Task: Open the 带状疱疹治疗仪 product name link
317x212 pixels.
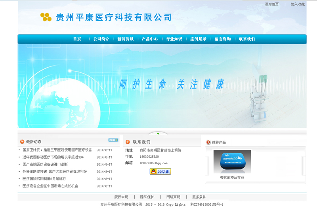Action: [232, 178]
